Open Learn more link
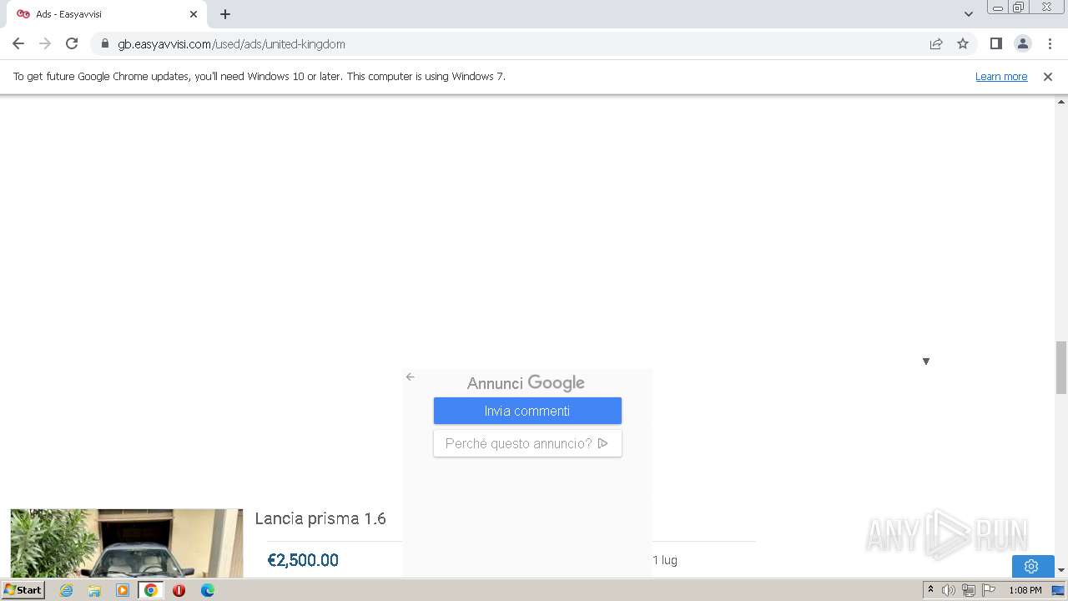1068x601 pixels. point(1001,76)
